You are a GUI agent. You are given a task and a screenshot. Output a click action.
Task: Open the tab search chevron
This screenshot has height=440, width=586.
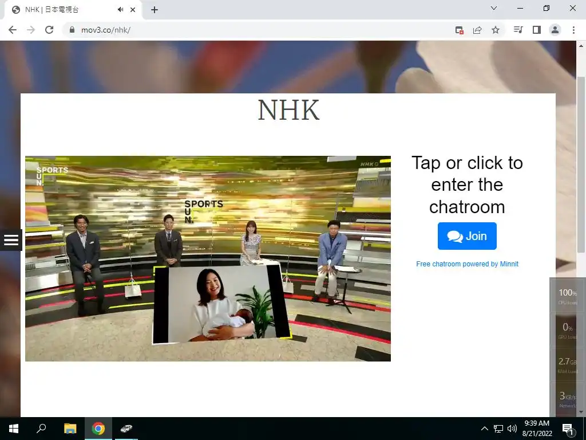pyautogui.click(x=494, y=8)
